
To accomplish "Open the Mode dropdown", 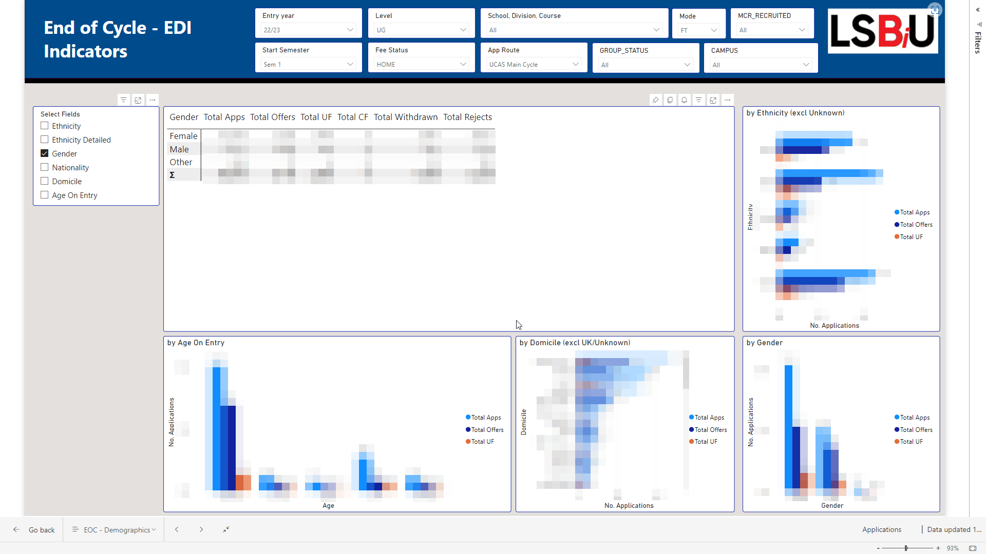I will point(698,30).
